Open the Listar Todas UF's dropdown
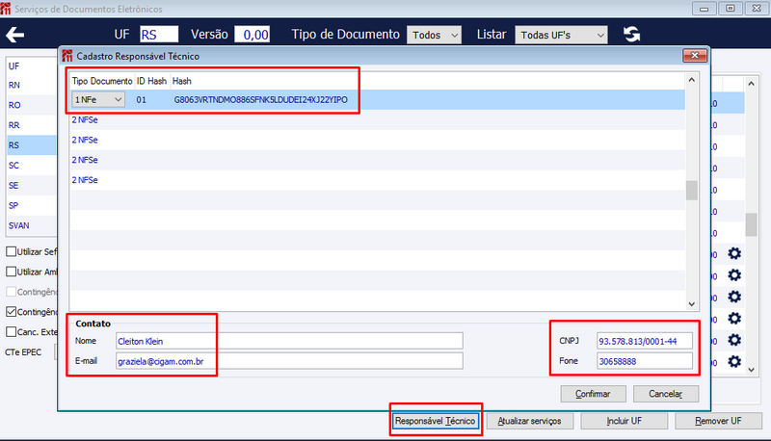The height and width of the screenshot is (441, 771). [561, 35]
